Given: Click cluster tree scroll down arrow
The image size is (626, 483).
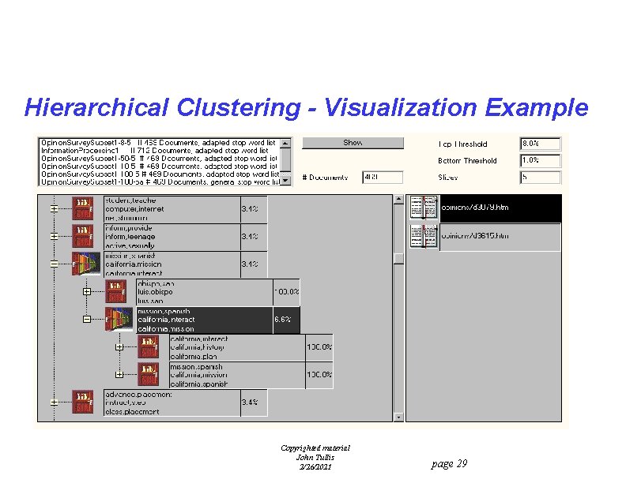Looking at the screenshot, I should pyautogui.click(x=398, y=417).
